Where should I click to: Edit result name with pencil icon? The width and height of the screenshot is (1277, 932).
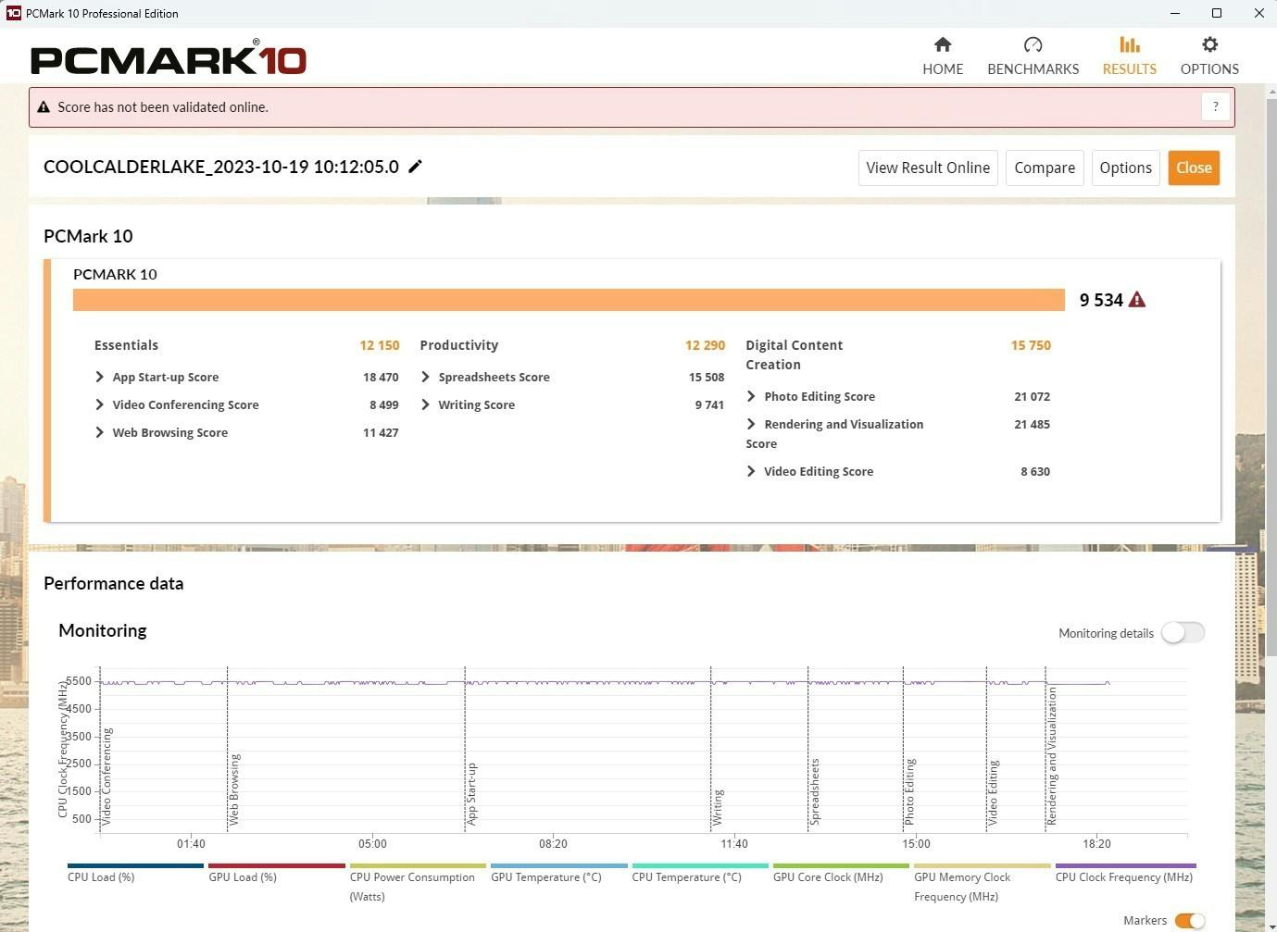point(416,166)
